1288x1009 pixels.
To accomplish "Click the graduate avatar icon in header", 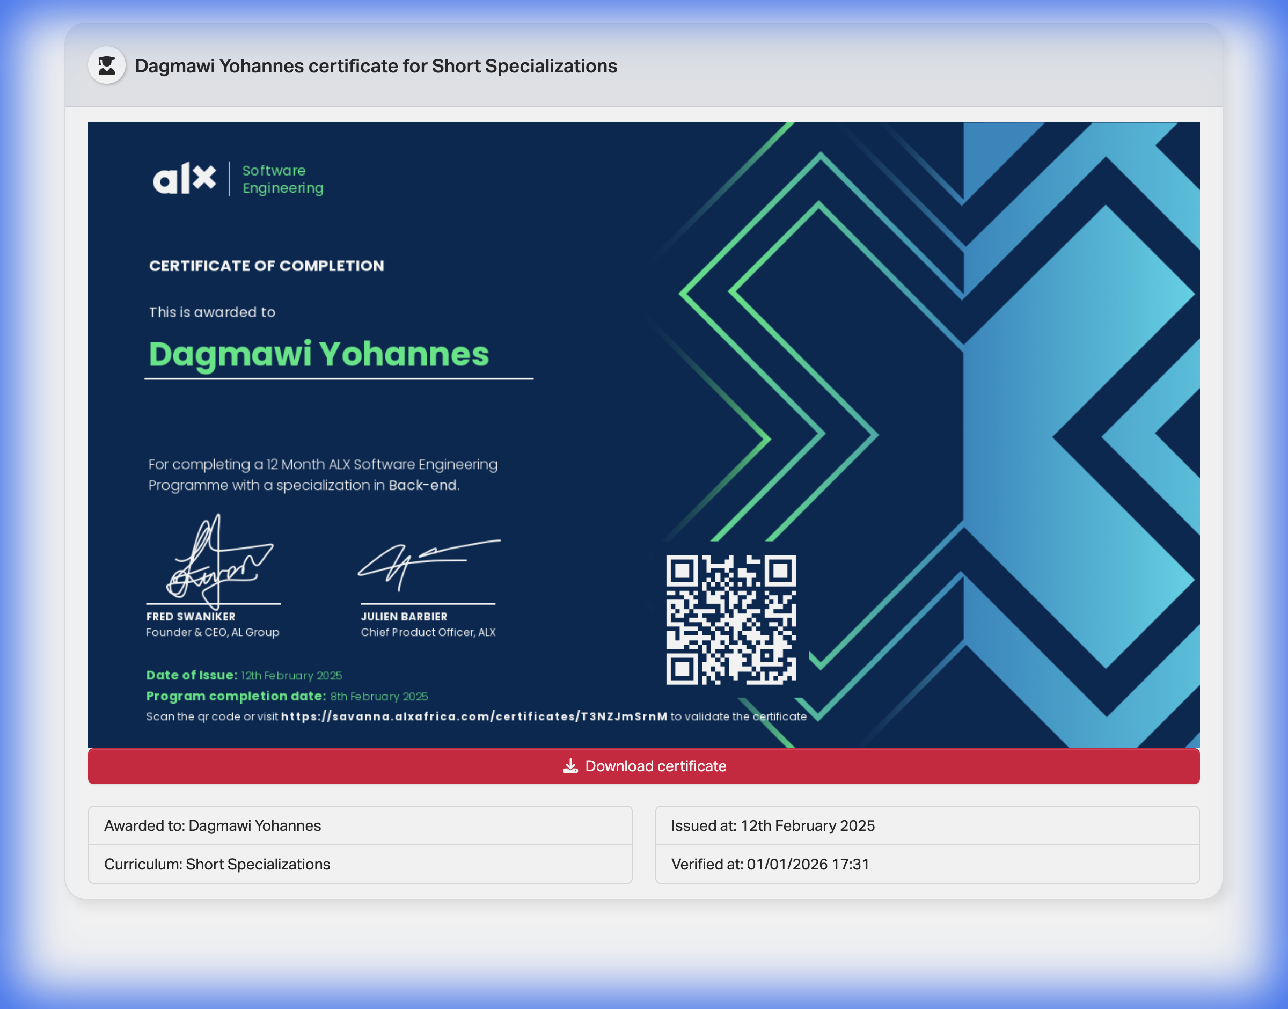I will coord(106,65).
